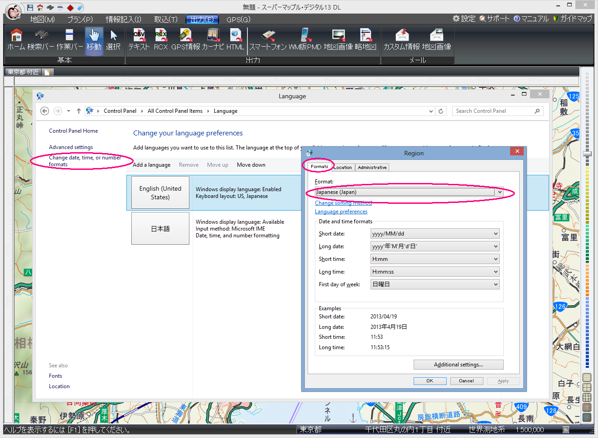Open サポート
Image resolution: width=598 pixels, height=438 pixels.
[494, 19]
